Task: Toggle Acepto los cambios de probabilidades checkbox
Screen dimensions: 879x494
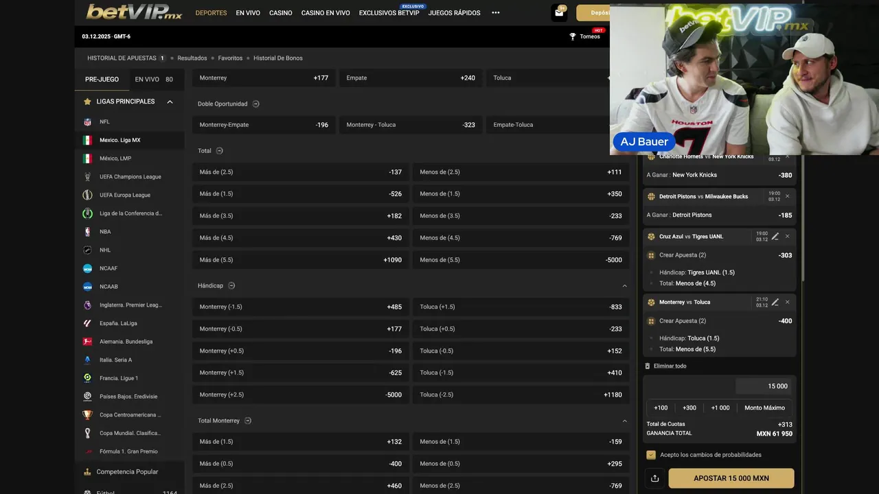Action: click(x=651, y=455)
